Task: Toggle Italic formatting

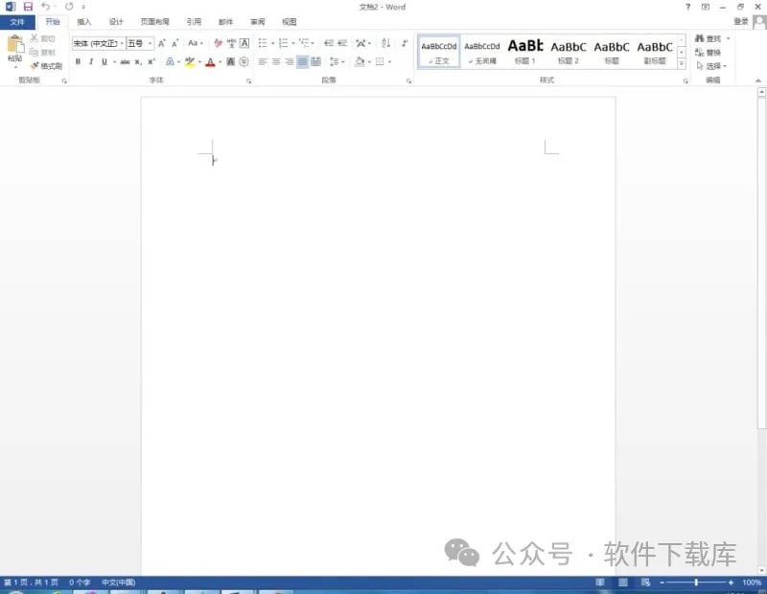Action: coord(91,61)
